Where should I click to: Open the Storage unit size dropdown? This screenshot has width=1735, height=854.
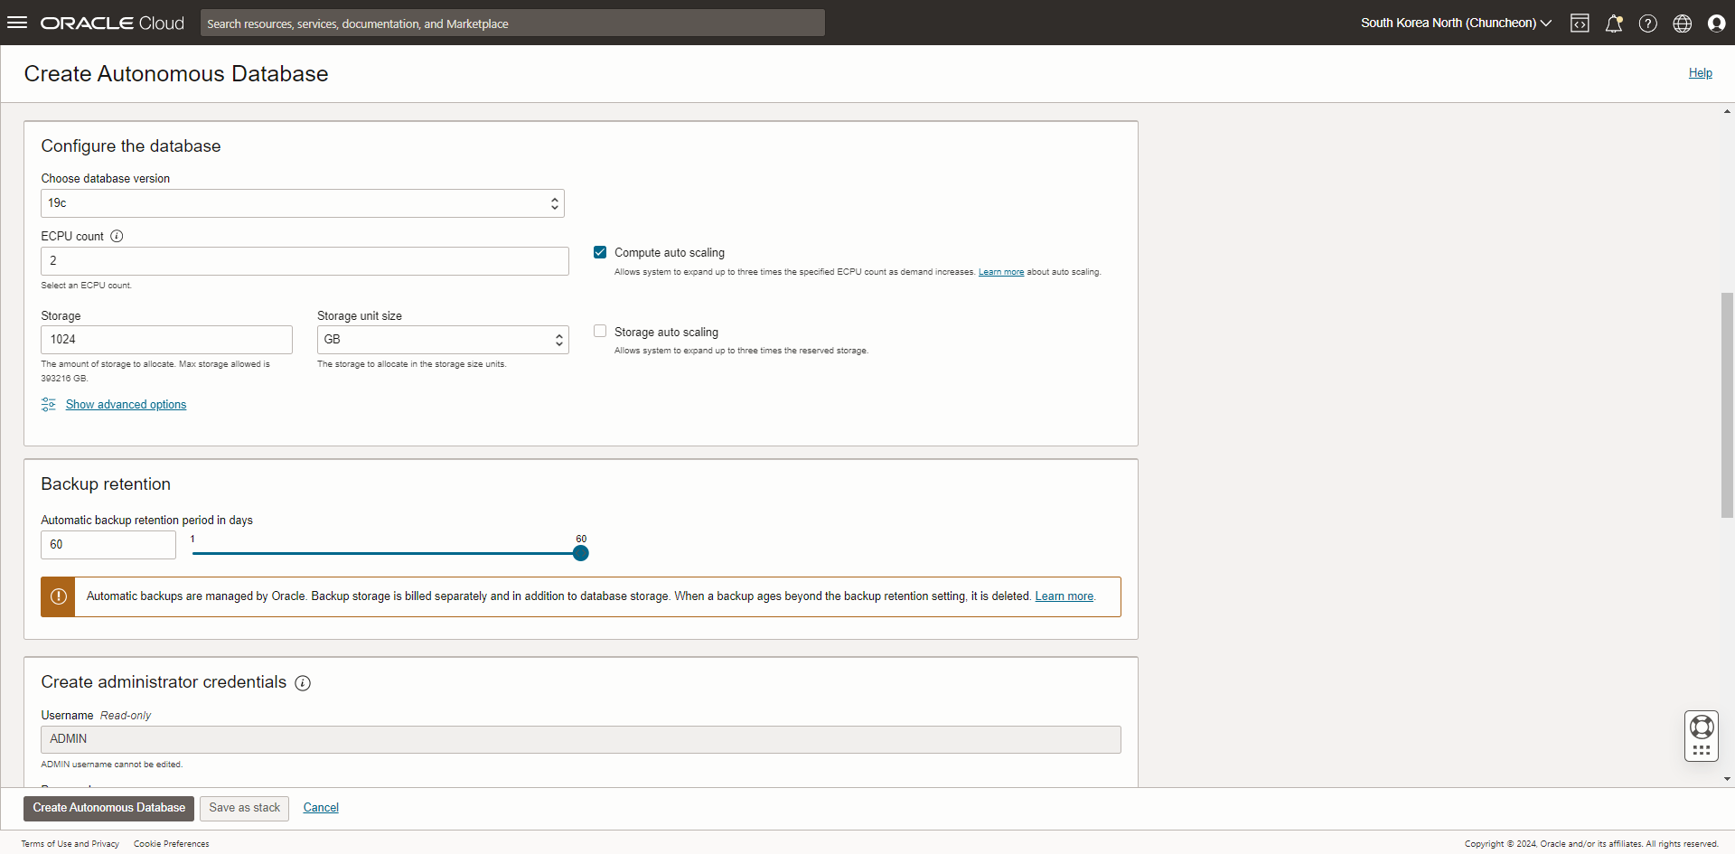[x=443, y=340]
